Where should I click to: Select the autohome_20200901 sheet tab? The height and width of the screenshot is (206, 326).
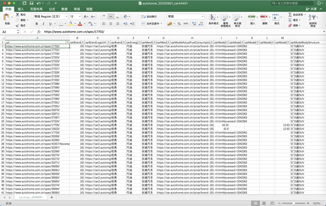coord(31,197)
